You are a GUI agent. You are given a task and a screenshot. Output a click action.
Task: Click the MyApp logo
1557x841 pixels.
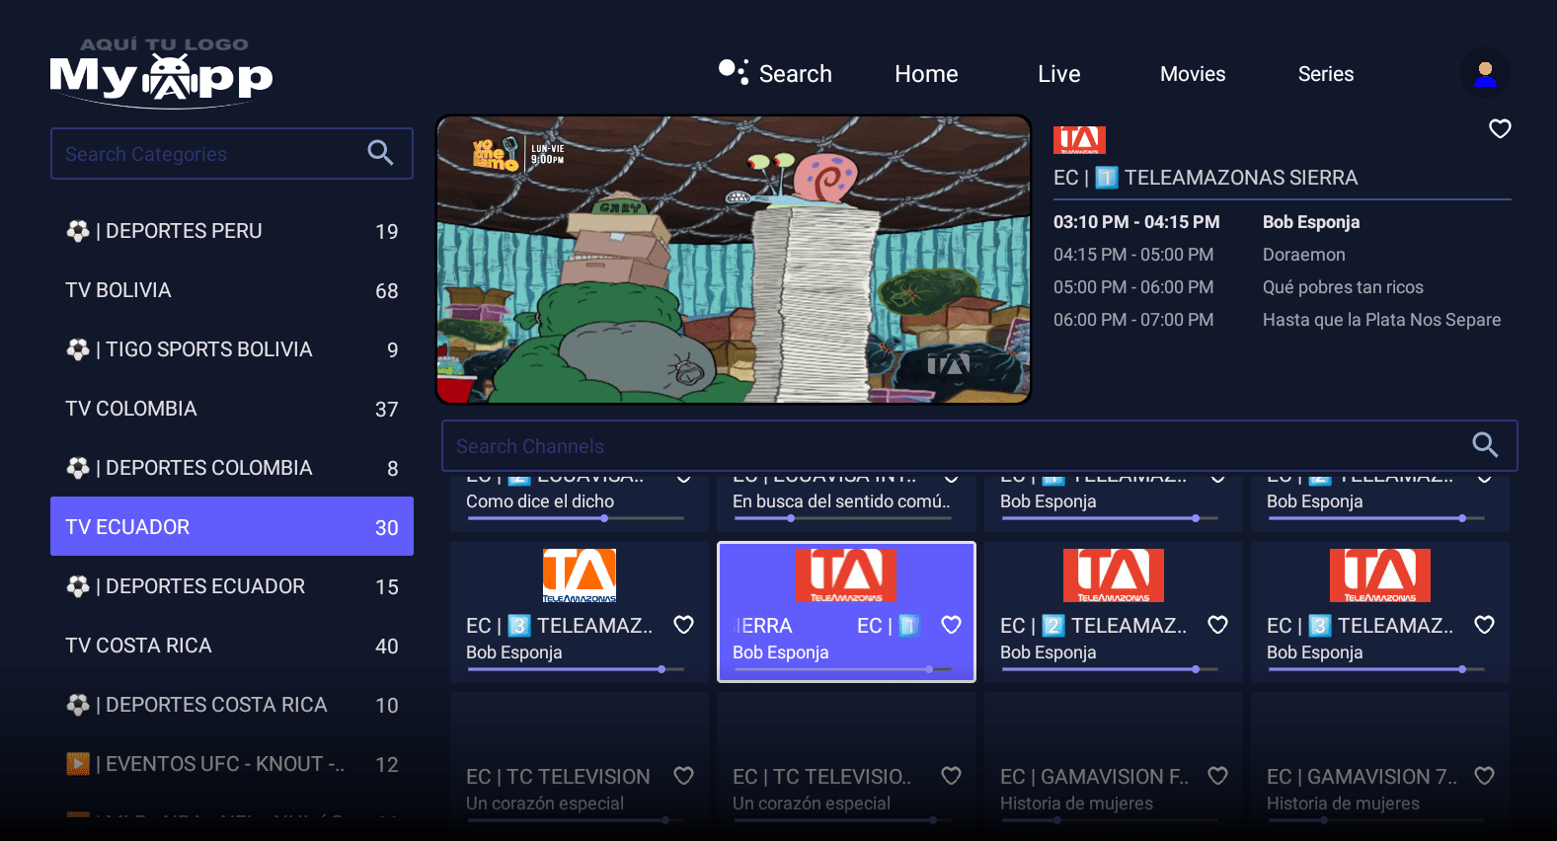[x=162, y=72]
